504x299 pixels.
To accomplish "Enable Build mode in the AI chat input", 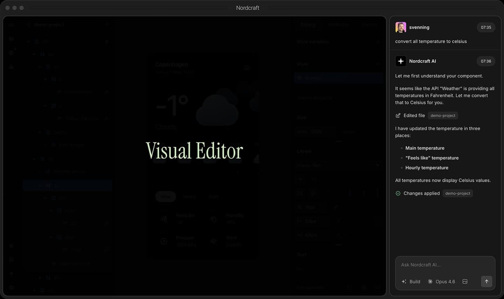I will click(411, 281).
